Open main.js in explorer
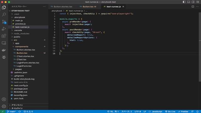The height and width of the screenshot is (113, 201). [28, 20]
